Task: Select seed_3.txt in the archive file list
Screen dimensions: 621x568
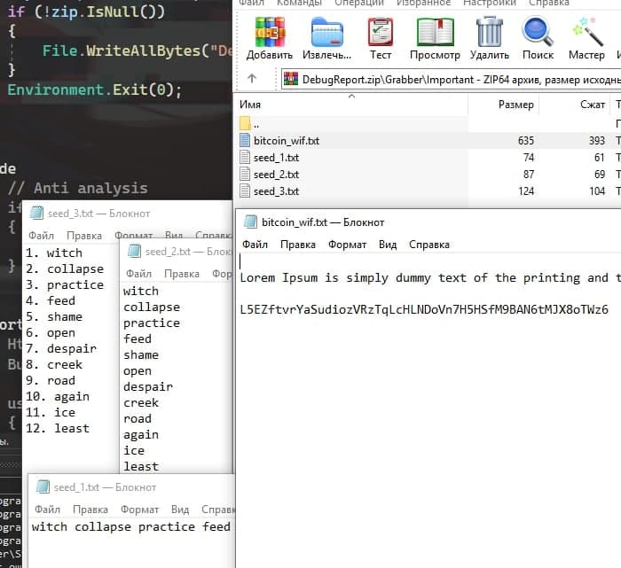Action: tap(276, 191)
